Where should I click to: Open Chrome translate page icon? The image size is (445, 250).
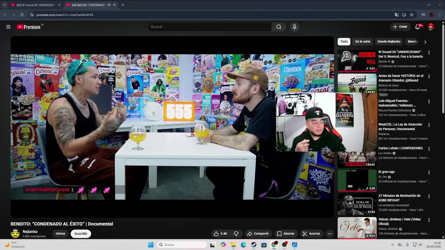click(397, 15)
